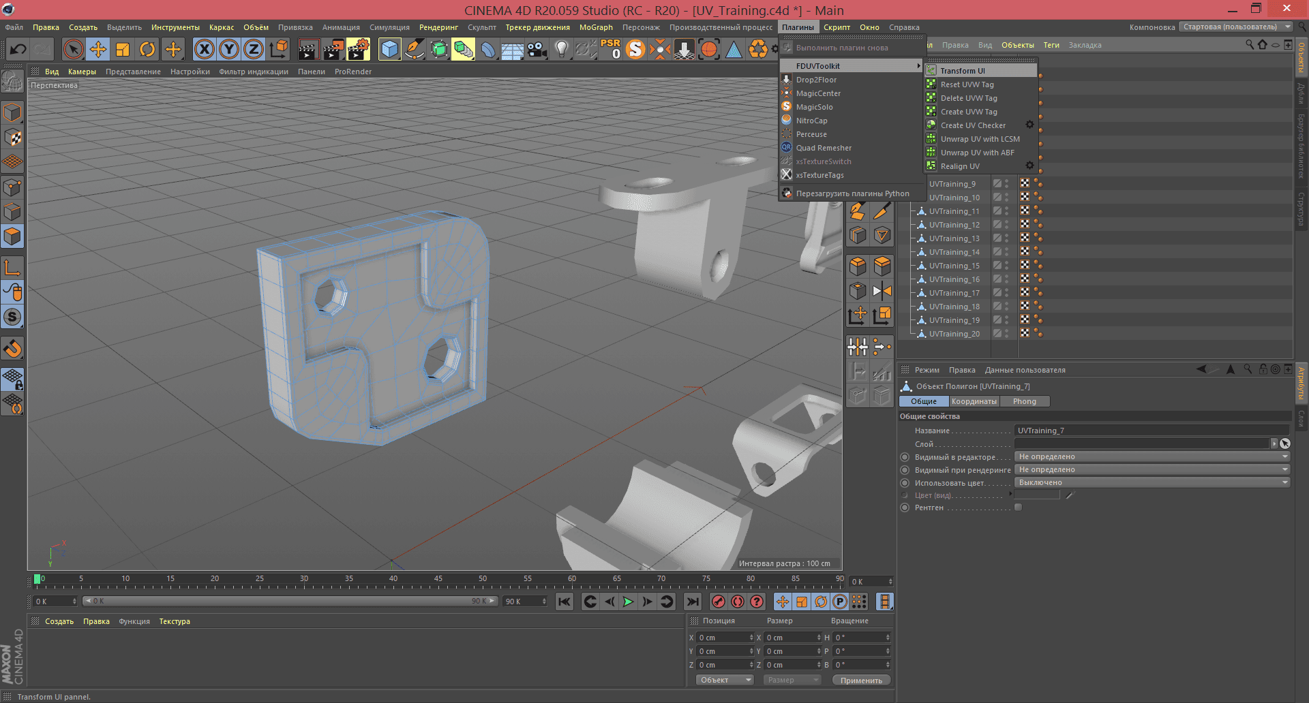This screenshot has width=1309, height=703.
Task: Click the magnet Snap icon in the left palette
Action: [12, 349]
